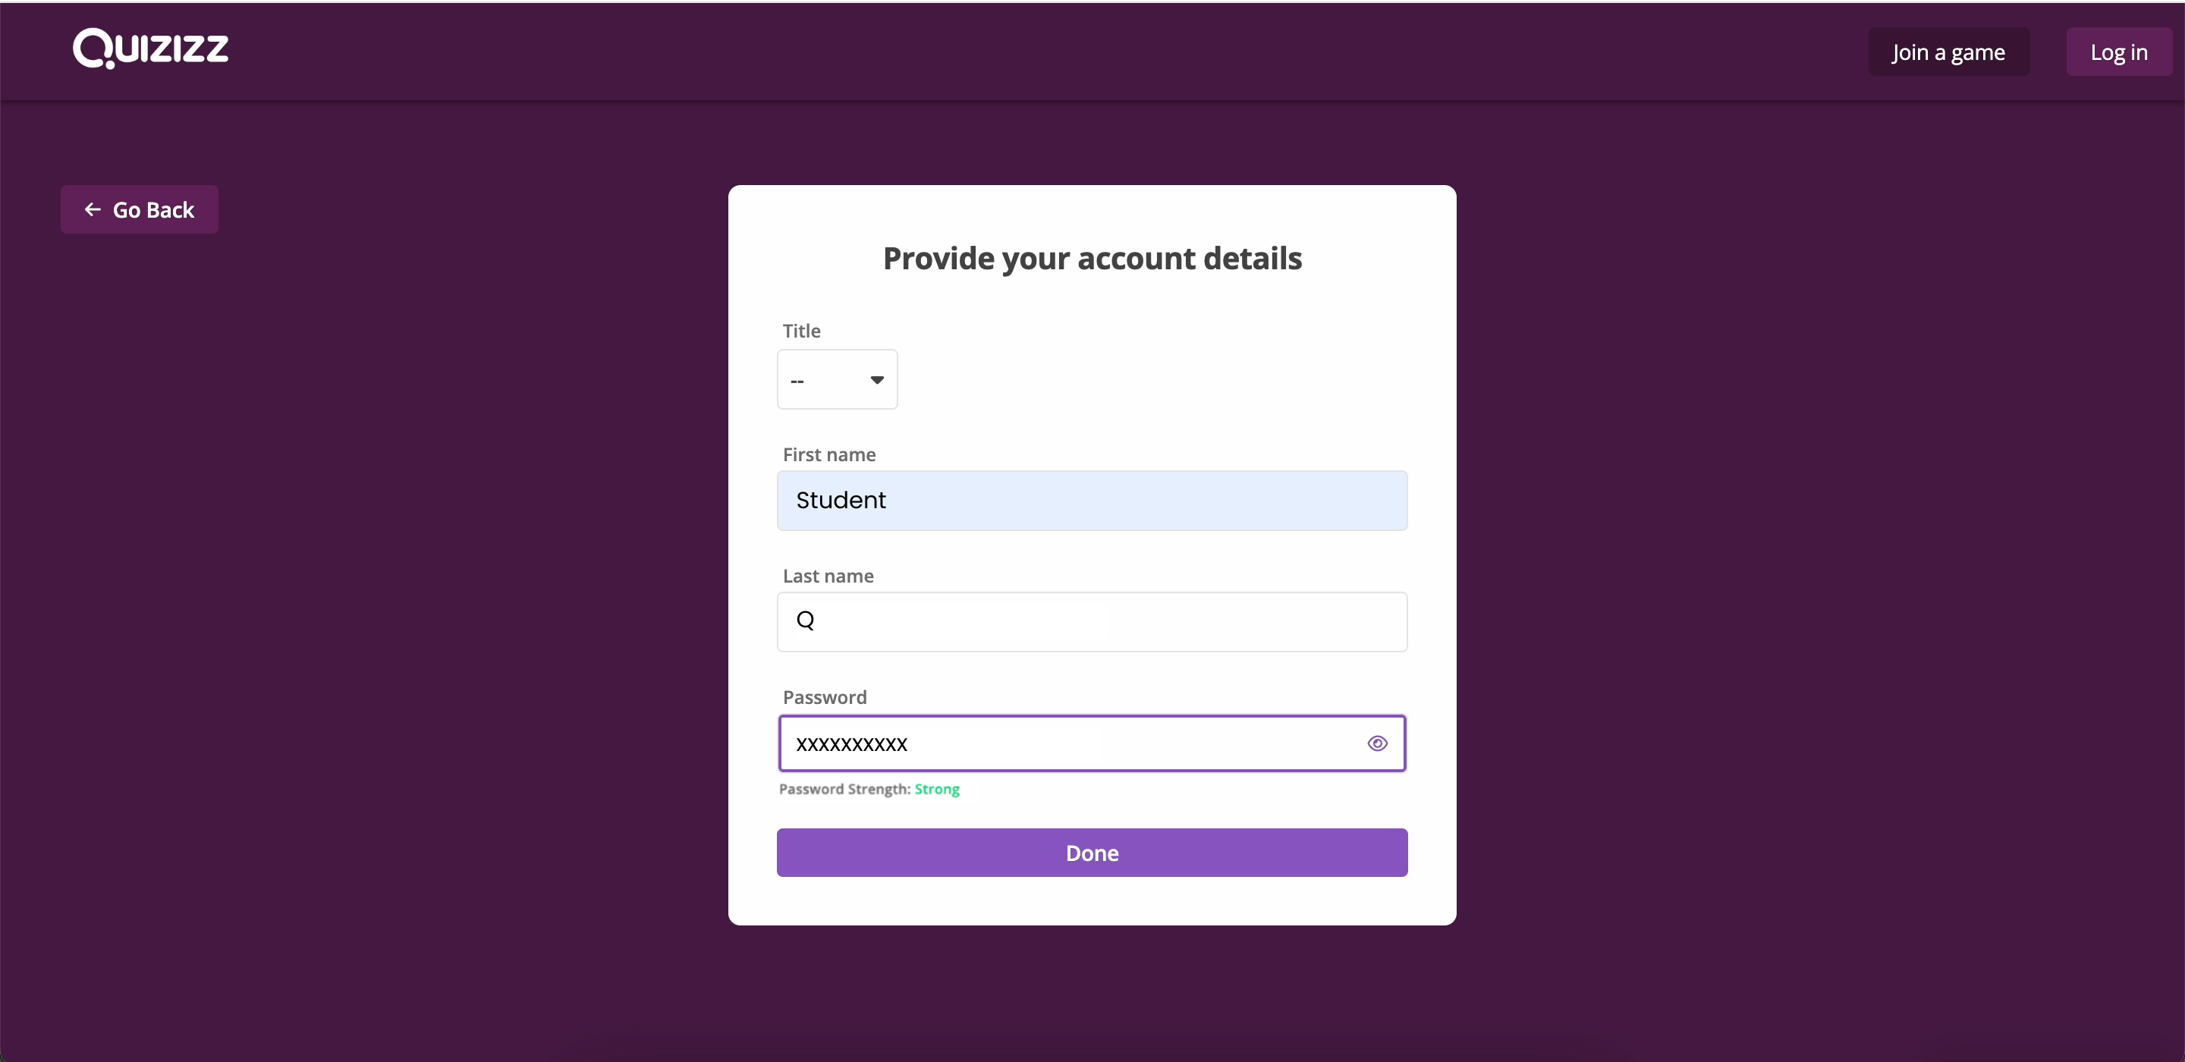The height and width of the screenshot is (1062, 2185).
Task: Click the Password Strength caption text
Action: [845, 789]
